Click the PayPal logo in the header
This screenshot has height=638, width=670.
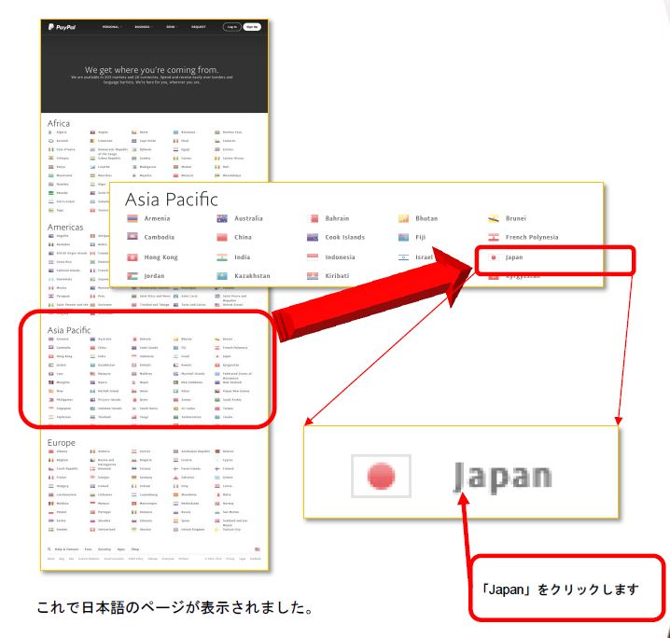point(62,27)
